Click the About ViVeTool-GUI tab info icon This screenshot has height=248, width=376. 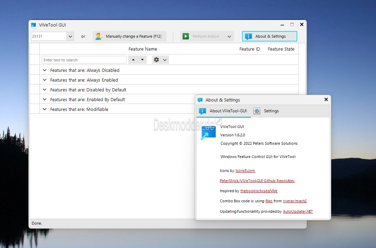(x=202, y=111)
